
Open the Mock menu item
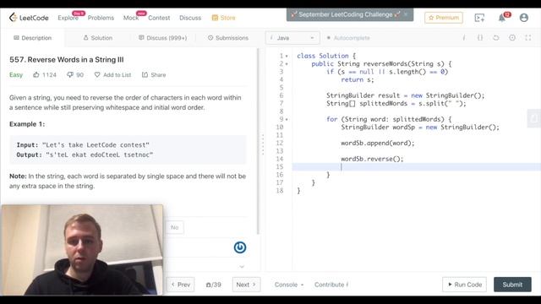point(131,18)
